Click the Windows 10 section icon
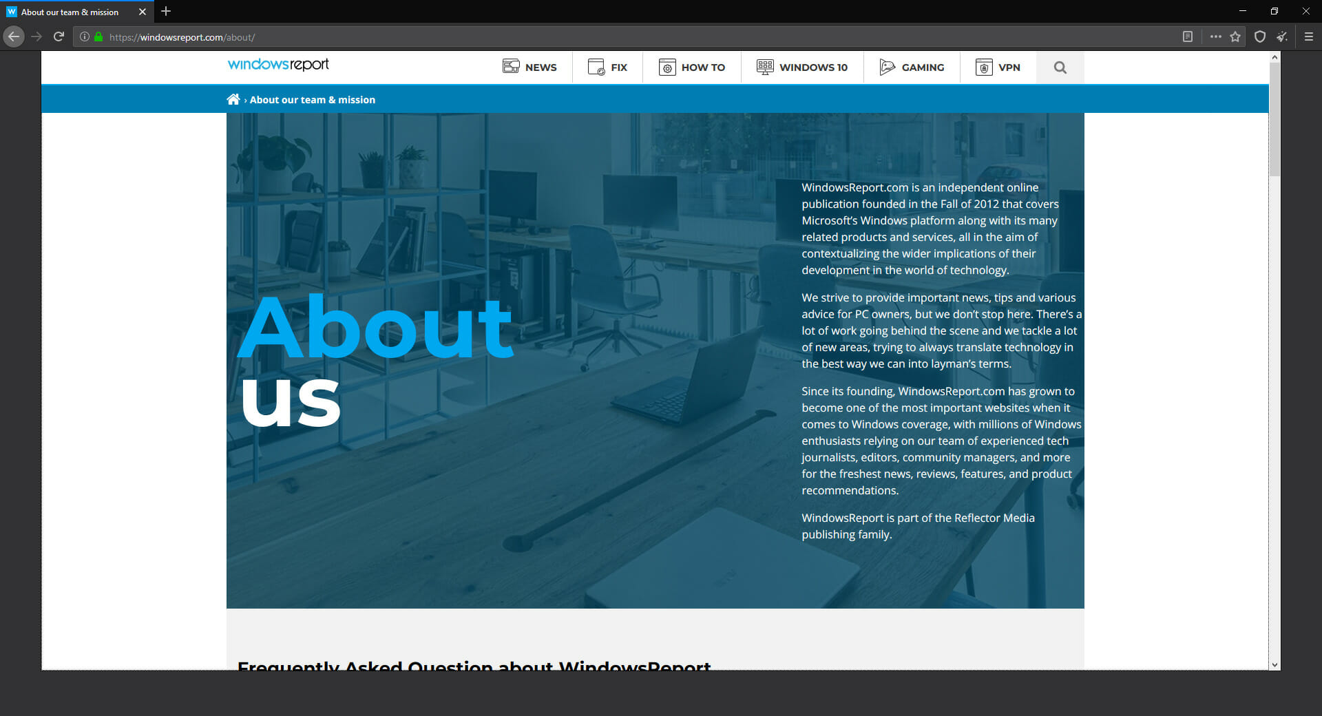The width and height of the screenshot is (1322, 716). [765, 67]
